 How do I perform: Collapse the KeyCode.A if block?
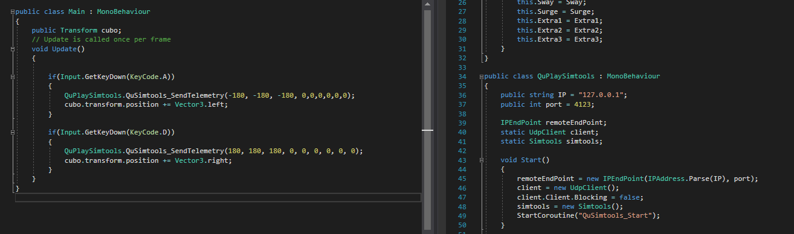tap(12, 77)
